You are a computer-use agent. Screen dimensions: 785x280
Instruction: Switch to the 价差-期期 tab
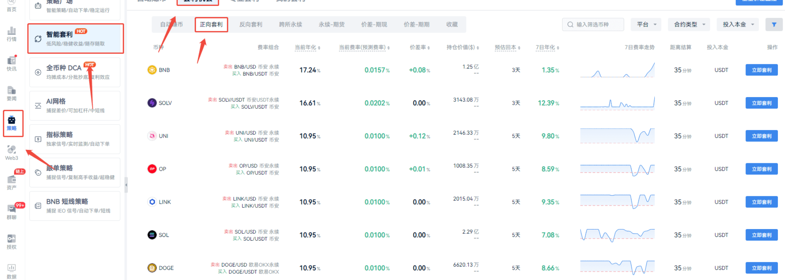click(416, 25)
